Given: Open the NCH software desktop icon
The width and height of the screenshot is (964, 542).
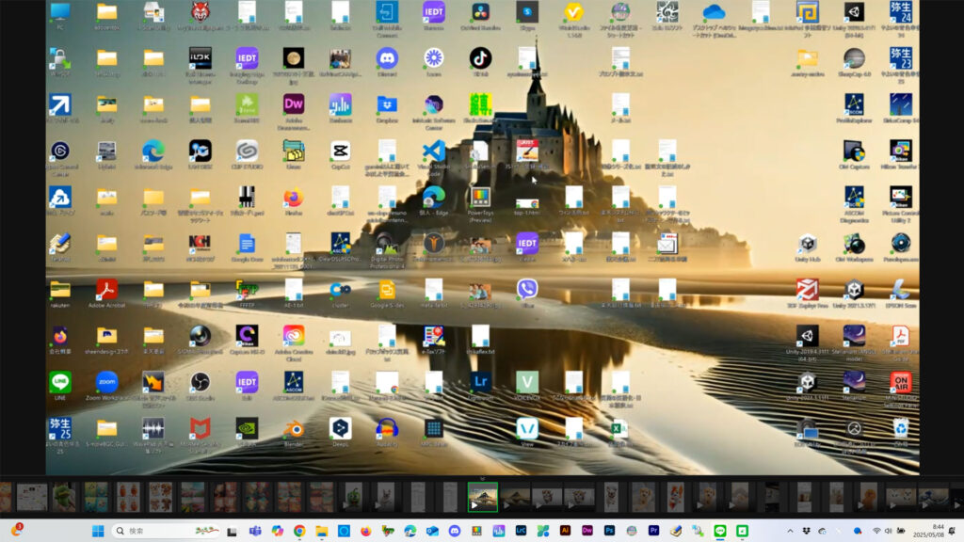Looking at the screenshot, I should (200, 244).
